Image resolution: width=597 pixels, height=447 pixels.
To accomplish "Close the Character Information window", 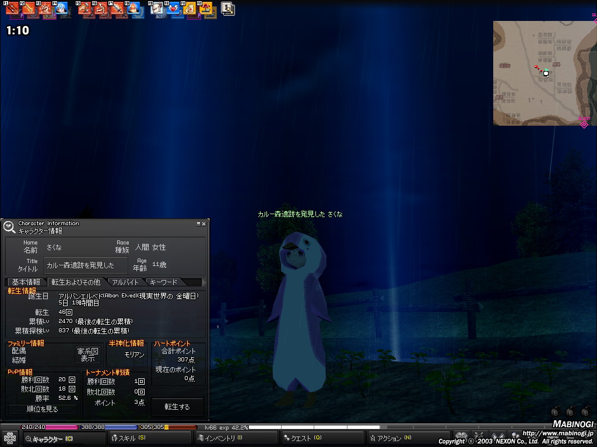I will click(203, 224).
